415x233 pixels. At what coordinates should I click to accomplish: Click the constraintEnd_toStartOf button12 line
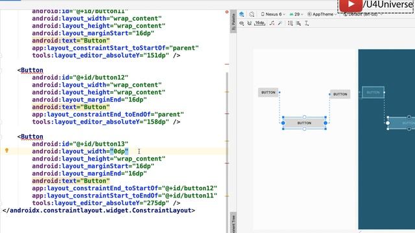(124, 188)
